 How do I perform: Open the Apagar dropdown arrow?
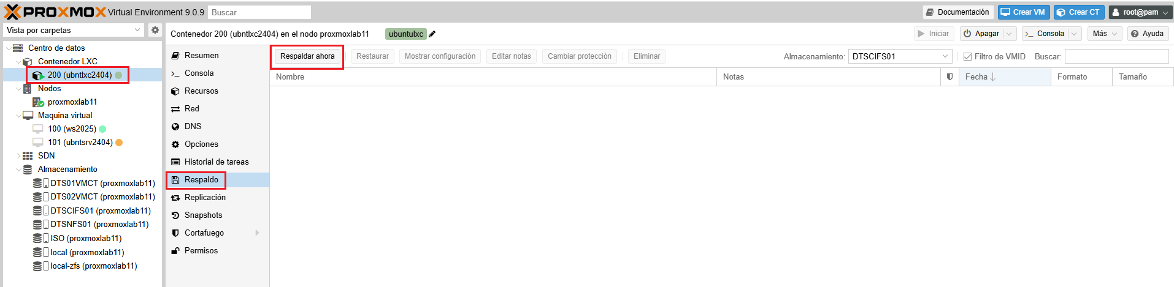point(1009,34)
